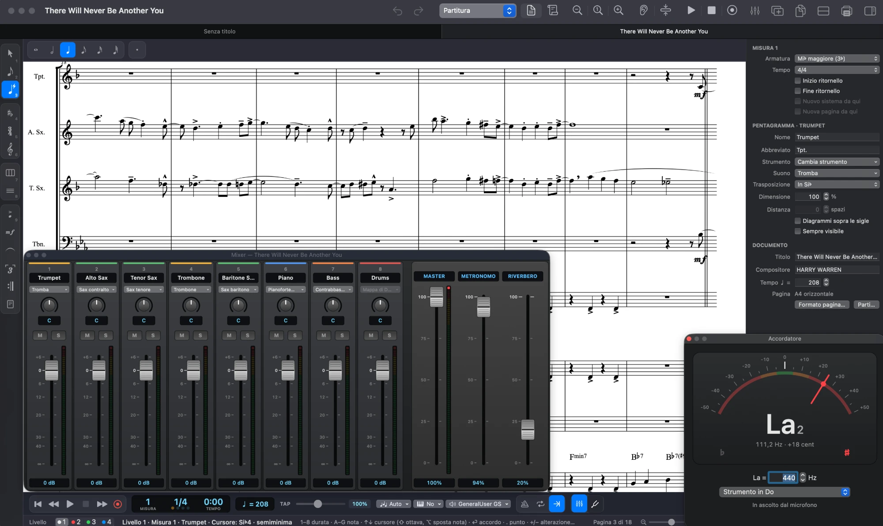The width and height of the screenshot is (883, 526).
Task: Switch to There Will Never Be Another You tab
Action: 664,31
